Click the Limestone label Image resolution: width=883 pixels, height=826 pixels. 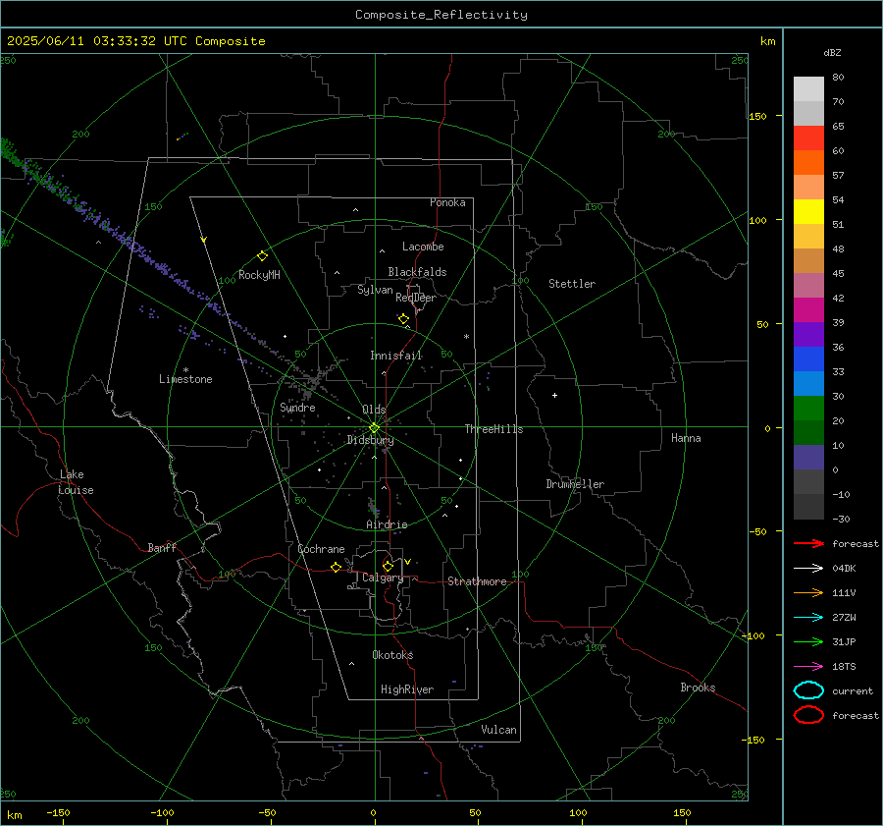click(185, 379)
